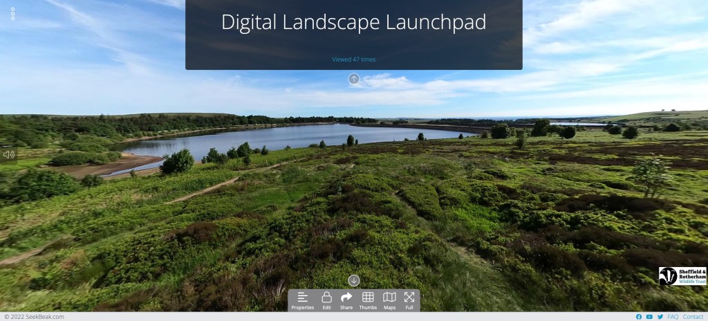
Task: Click the Digital Landscape Launchpad title
Action: click(x=353, y=22)
